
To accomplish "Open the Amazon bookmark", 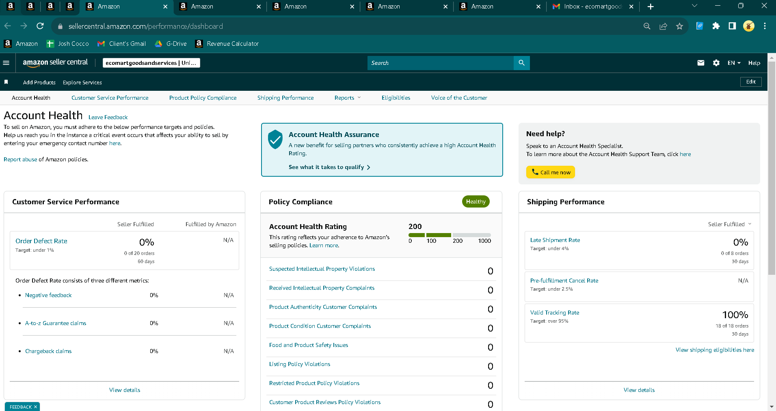I will point(21,44).
